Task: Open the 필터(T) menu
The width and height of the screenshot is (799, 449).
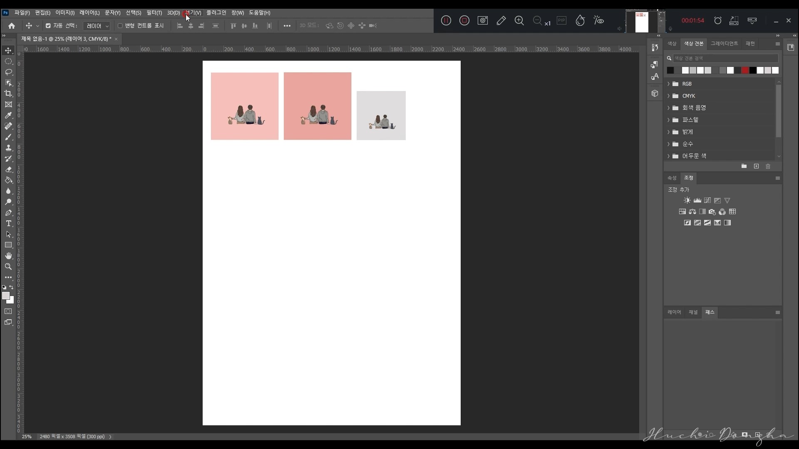Action: (x=154, y=13)
